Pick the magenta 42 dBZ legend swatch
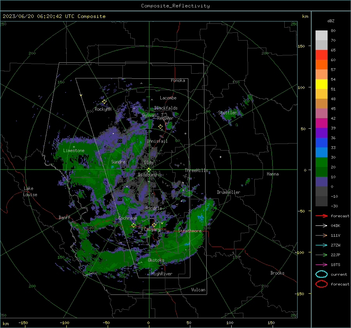This screenshot has width=351, height=328. click(321, 123)
